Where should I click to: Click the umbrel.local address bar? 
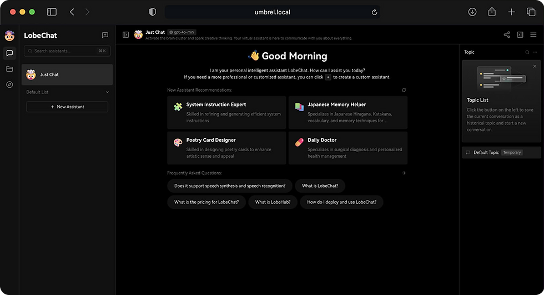[273, 12]
